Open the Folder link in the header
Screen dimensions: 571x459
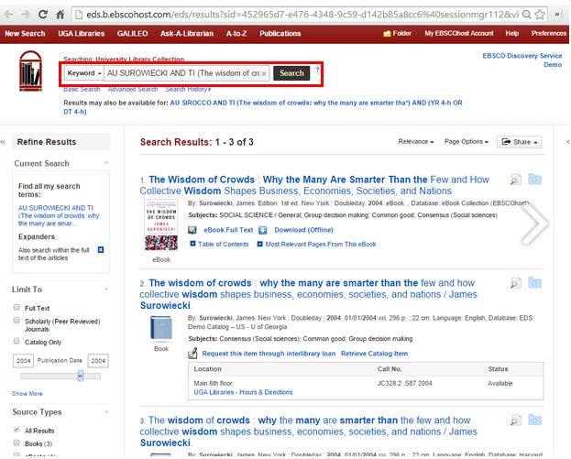(x=397, y=34)
